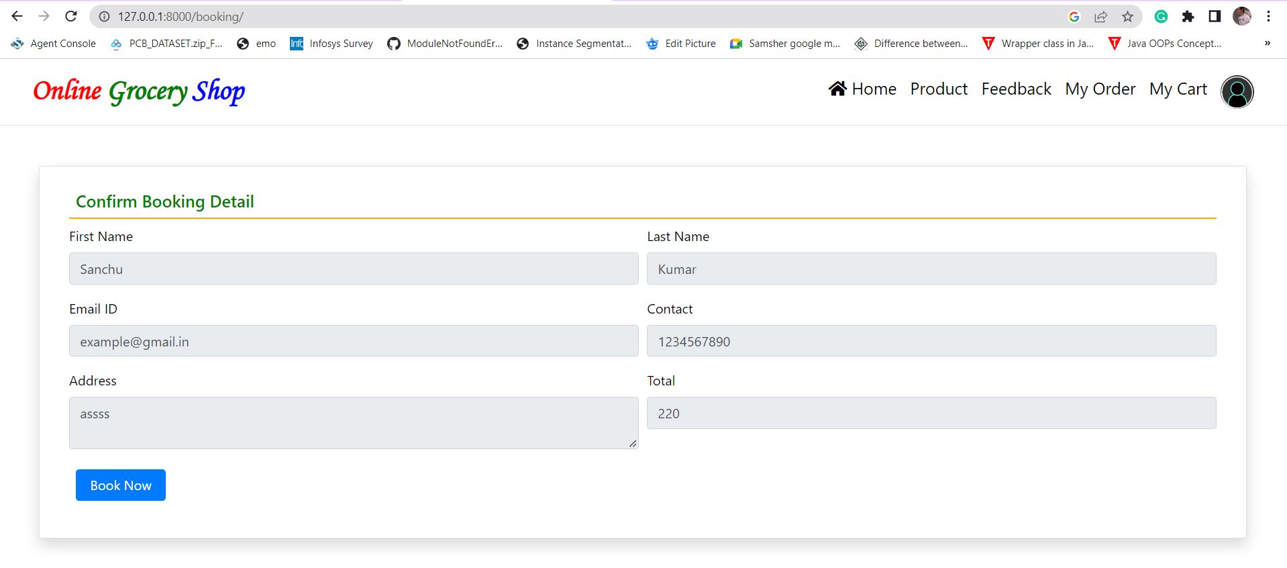Click the Address text area
1287x568 pixels.
pyautogui.click(x=353, y=422)
